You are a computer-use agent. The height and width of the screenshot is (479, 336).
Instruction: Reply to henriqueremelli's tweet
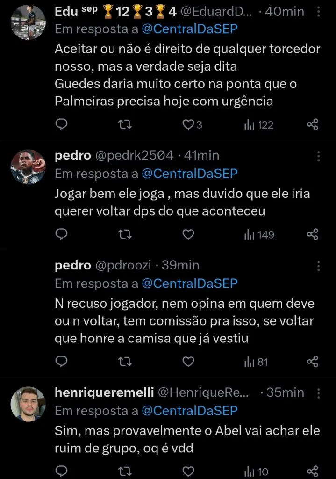(61, 472)
